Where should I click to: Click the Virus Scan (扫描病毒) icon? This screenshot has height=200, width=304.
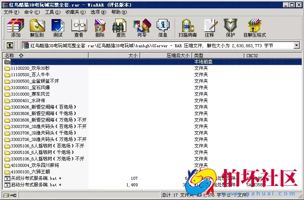[x=188, y=28]
